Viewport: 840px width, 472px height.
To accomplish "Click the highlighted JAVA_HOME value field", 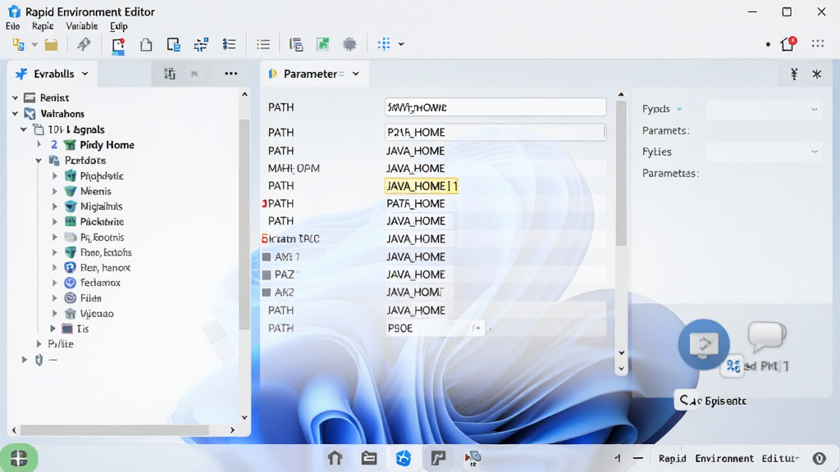I will [x=422, y=186].
